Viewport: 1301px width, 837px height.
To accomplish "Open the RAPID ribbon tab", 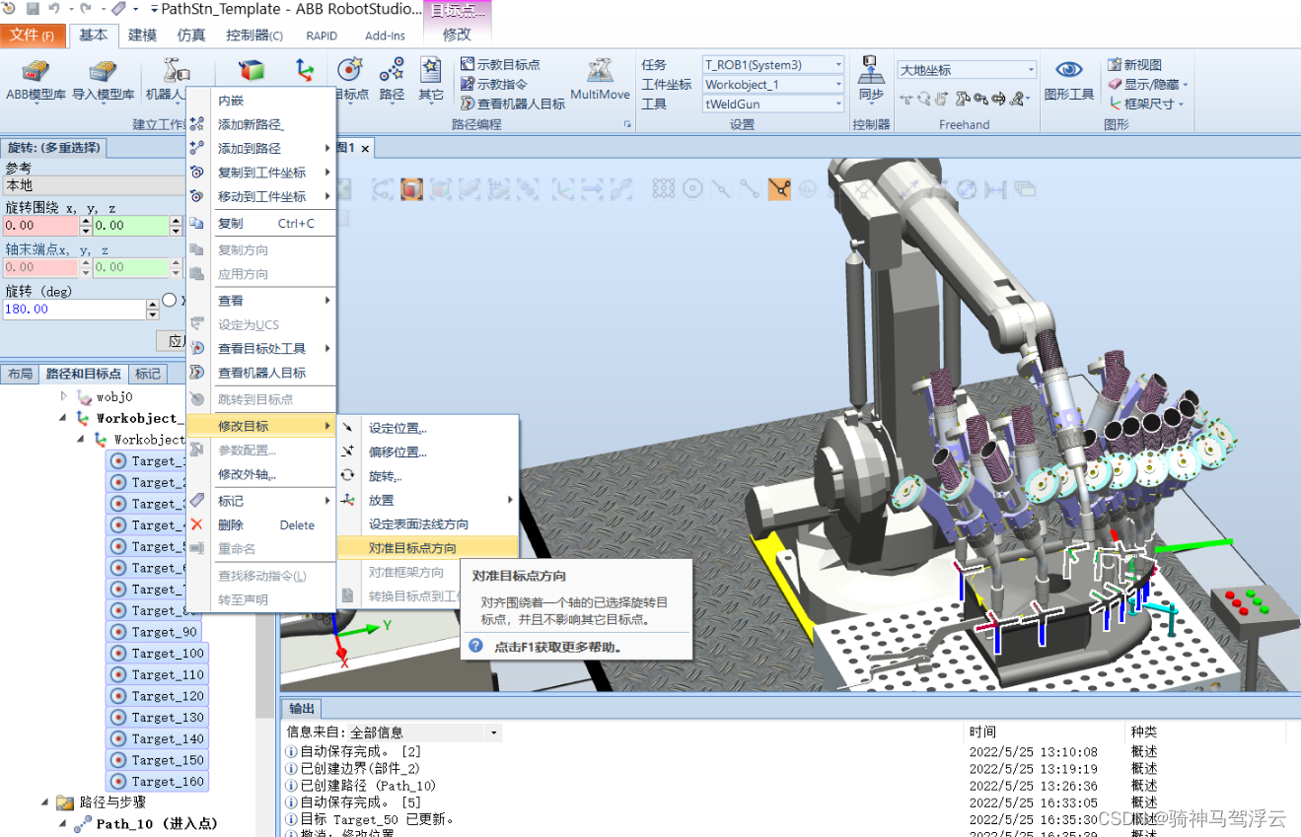I will (322, 35).
